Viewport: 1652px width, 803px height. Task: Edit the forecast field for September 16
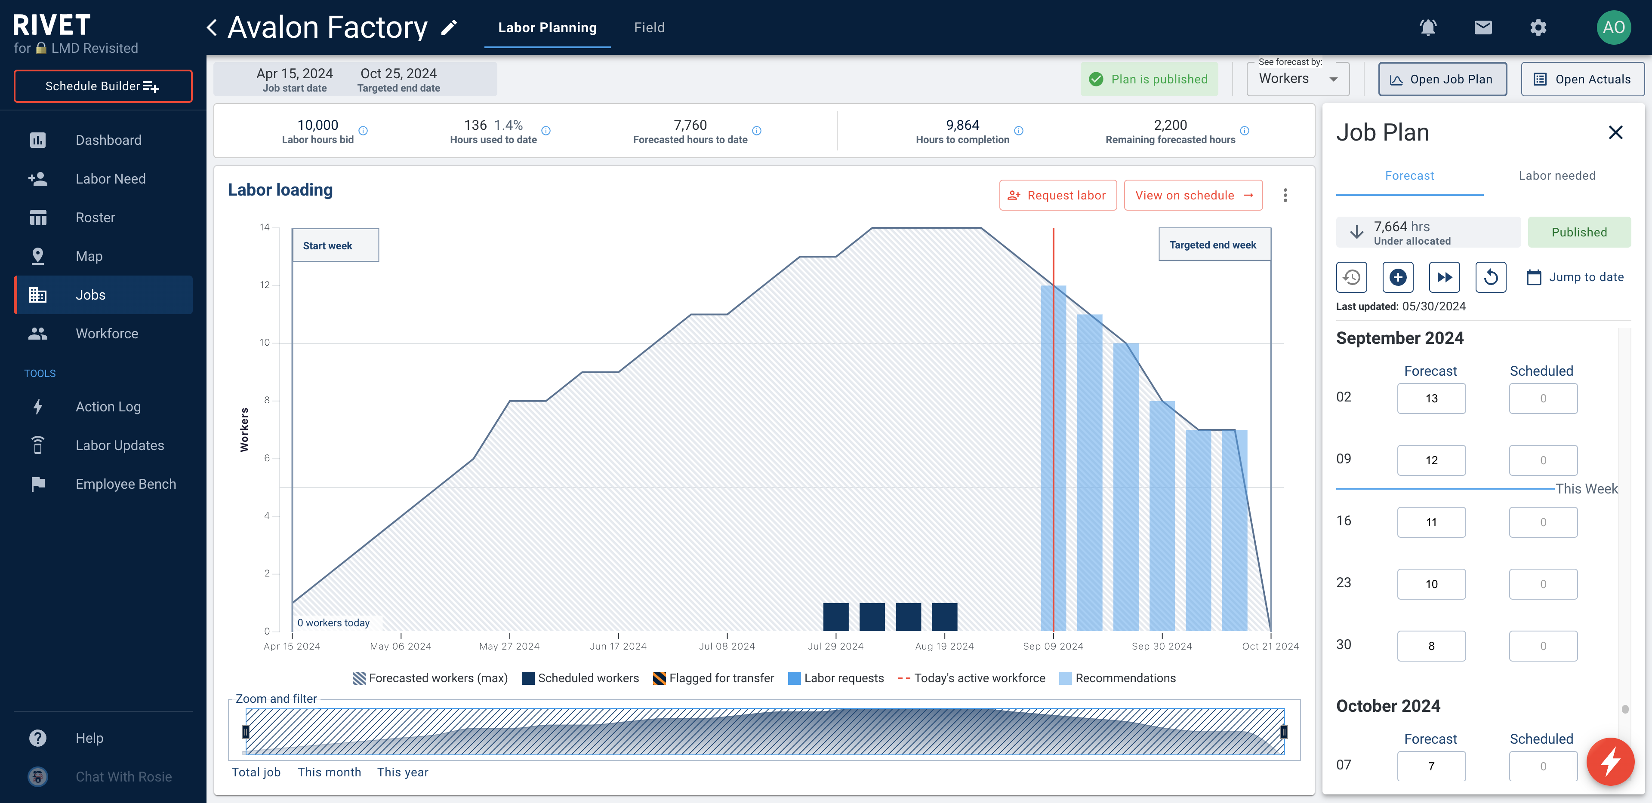click(x=1431, y=522)
